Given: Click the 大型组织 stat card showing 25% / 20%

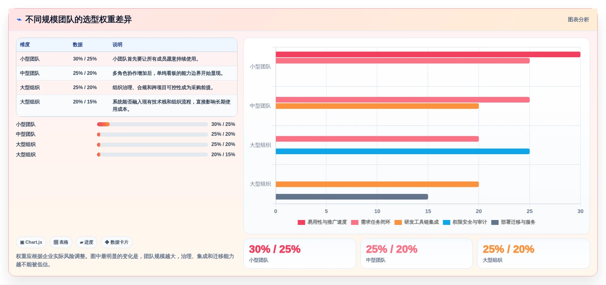Looking at the screenshot, I should [534, 254].
